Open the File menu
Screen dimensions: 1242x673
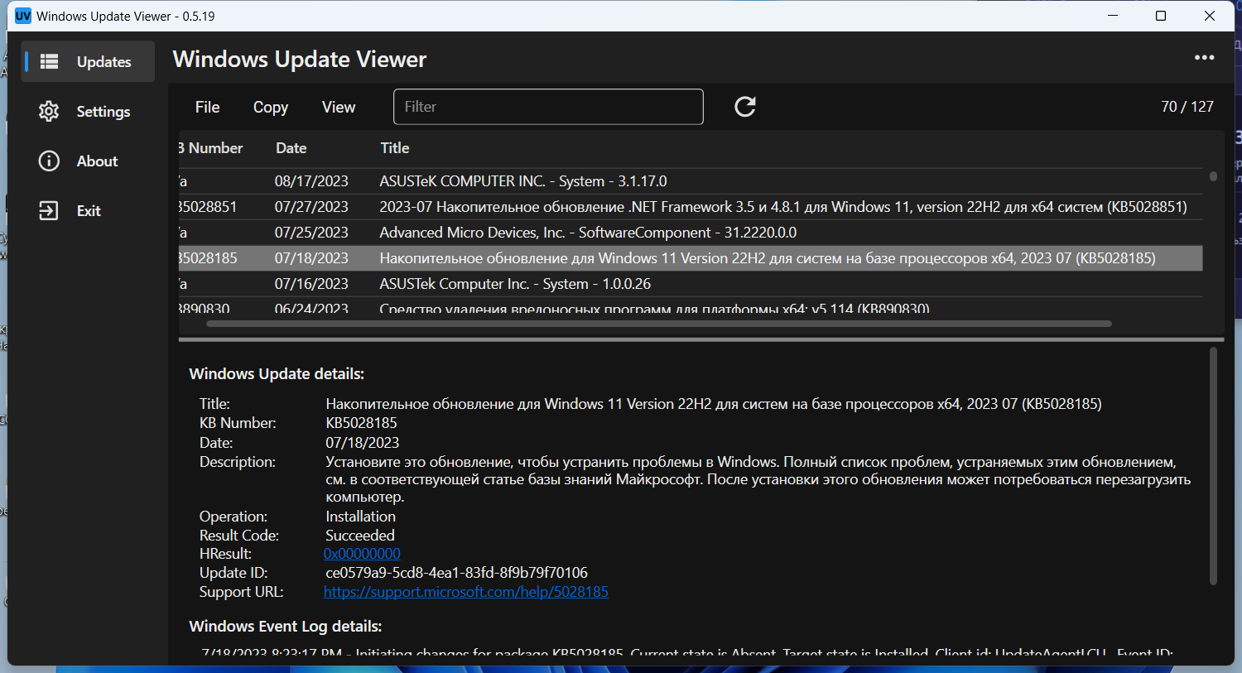(x=207, y=107)
